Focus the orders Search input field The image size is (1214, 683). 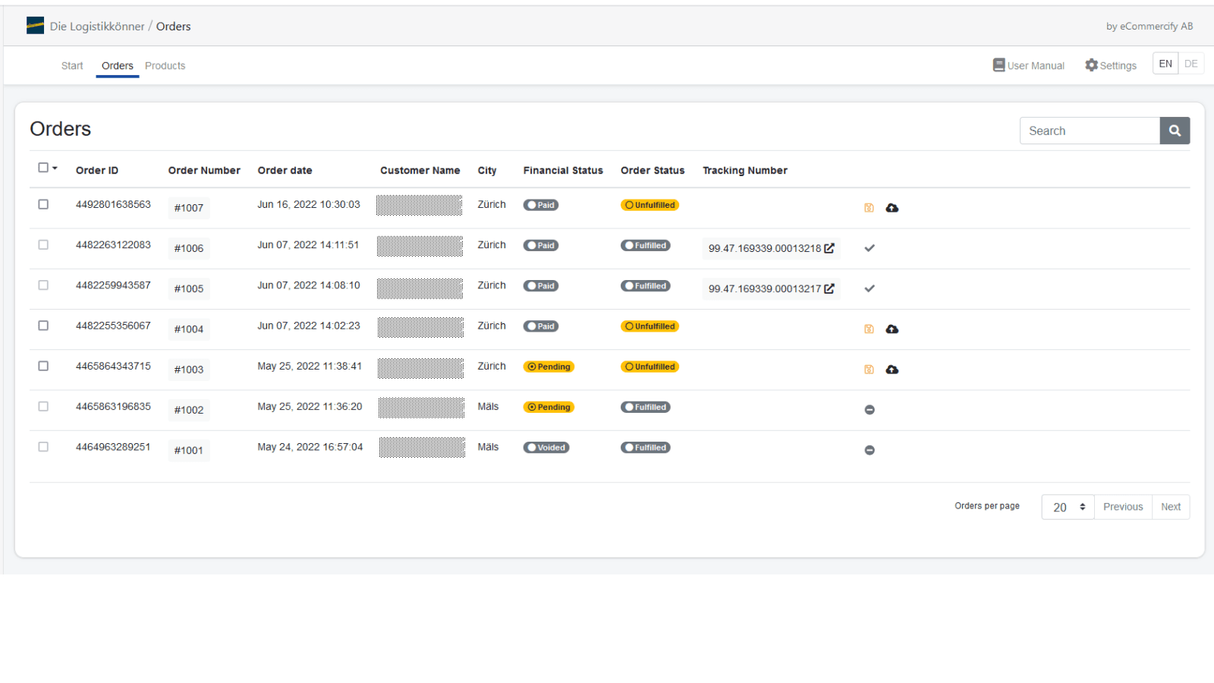[1090, 131]
